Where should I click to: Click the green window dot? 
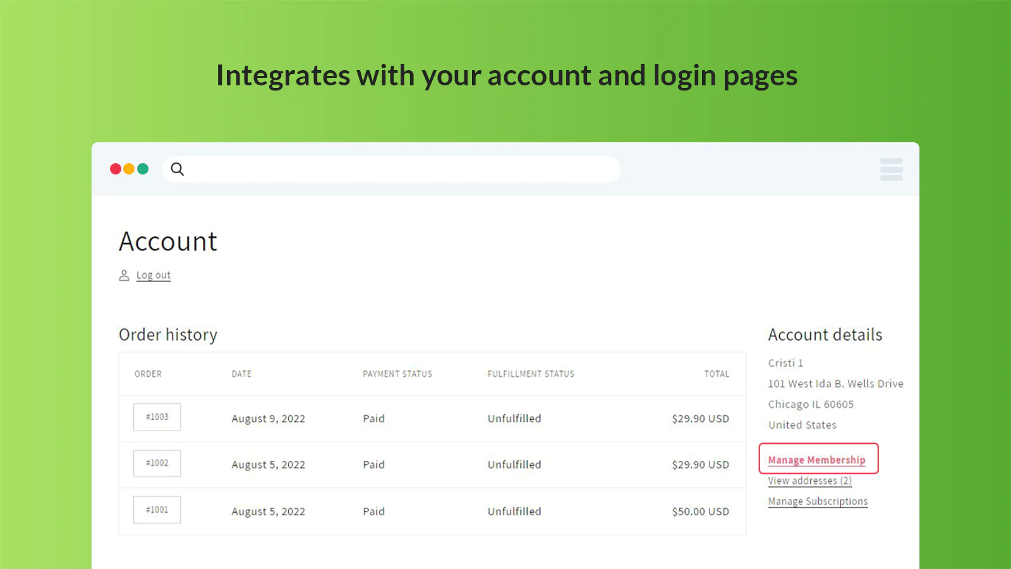143,169
